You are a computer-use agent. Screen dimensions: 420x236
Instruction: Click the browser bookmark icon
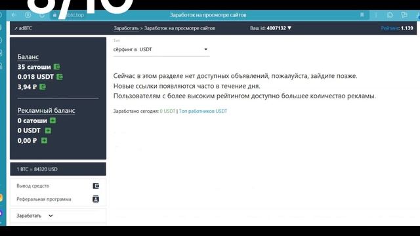[x=362, y=15]
